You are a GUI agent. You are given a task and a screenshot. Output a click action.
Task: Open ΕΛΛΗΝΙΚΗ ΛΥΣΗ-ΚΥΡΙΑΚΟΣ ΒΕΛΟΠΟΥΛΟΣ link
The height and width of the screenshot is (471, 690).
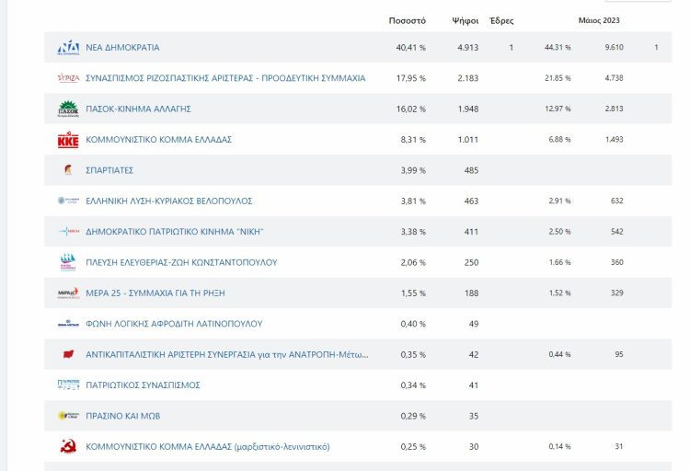coord(169,201)
